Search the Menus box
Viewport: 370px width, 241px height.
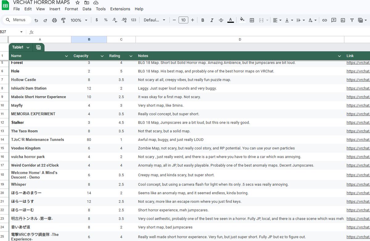[17, 20]
